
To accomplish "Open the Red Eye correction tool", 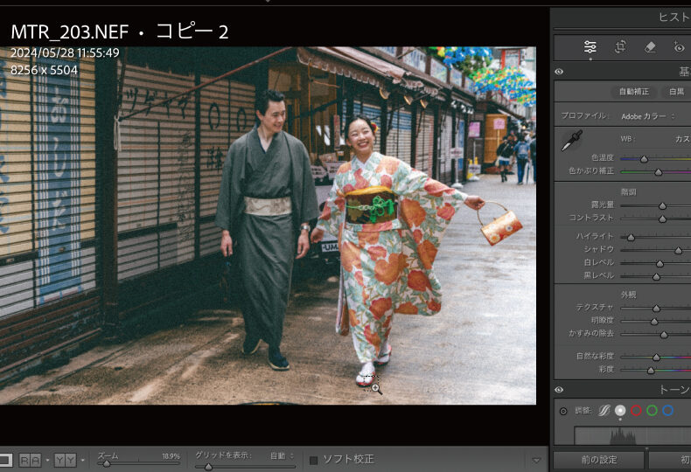I will [679, 47].
